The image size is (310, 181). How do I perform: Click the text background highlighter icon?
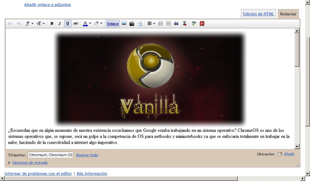pos(97,24)
